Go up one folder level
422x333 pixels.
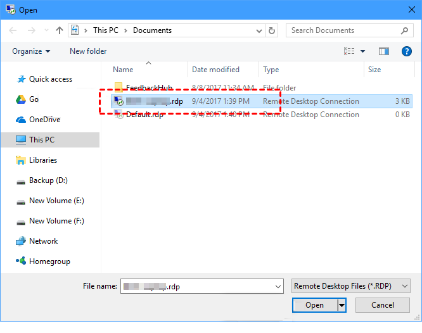click(60, 30)
